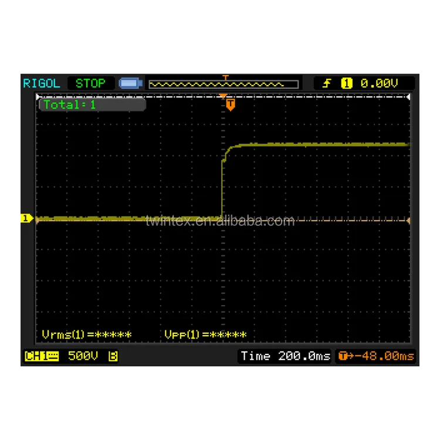This screenshot has width=440, height=440.
Task: Click the 500V vertical scale value
Action: coord(83,356)
